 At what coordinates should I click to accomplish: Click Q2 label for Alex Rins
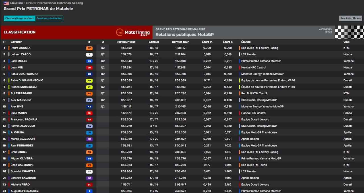coord(103,107)
